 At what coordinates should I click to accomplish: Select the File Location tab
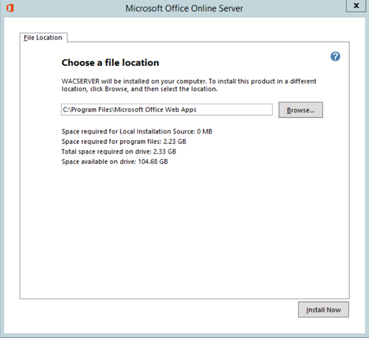tap(43, 37)
